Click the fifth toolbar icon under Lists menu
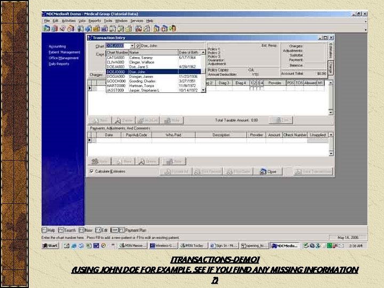384x288 pixels. coord(81,29)
